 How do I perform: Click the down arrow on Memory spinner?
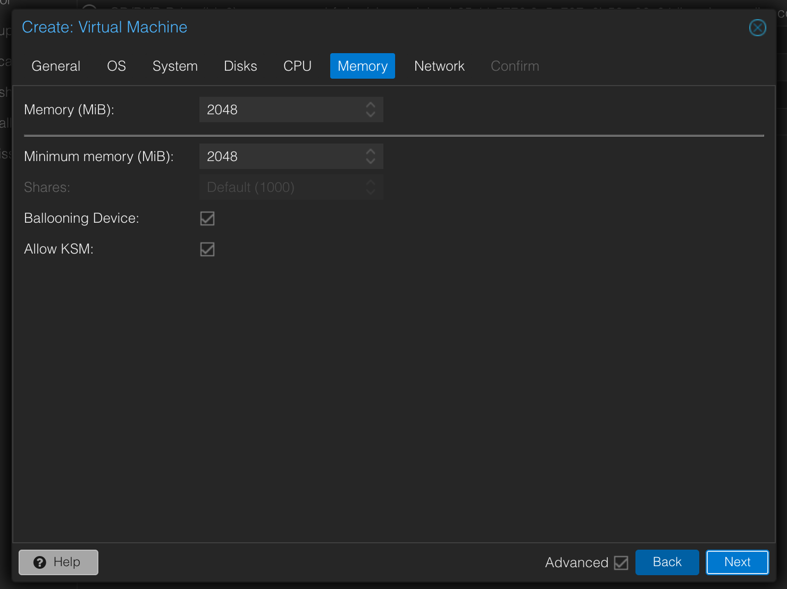coord(371,113)
